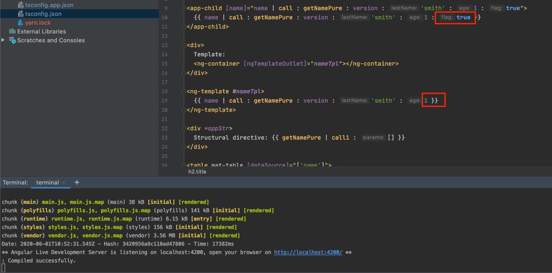Click the chunk {main} terminal line
This screenshot has height=273, width=552.
[106, 202]
